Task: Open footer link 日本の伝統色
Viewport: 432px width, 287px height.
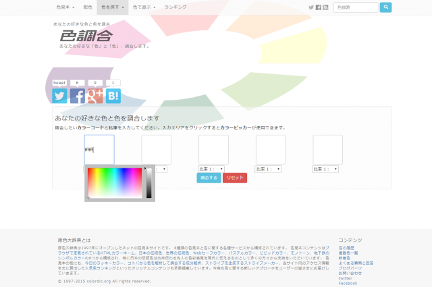Action: click(x=150, y=253)
